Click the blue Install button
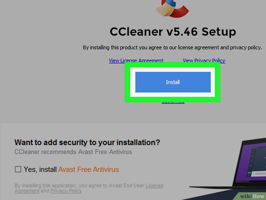 [x=173, y=82]
